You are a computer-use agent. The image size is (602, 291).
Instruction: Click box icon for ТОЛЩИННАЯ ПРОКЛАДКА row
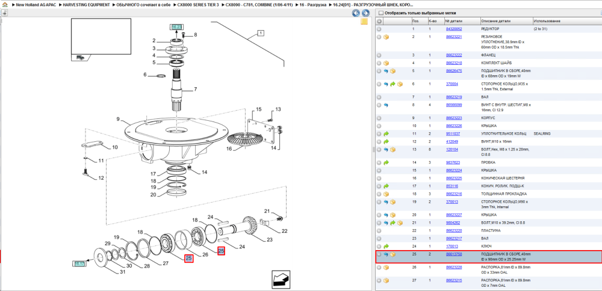(x=386, y=194)
